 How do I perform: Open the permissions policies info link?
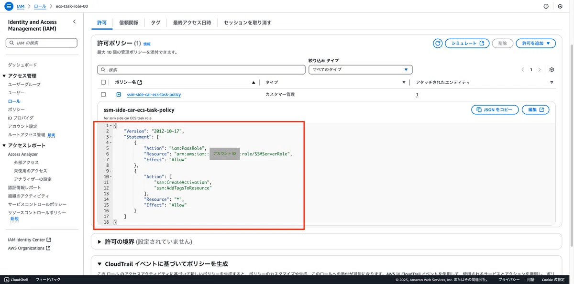pyautogui.click(x=147, y=44)
